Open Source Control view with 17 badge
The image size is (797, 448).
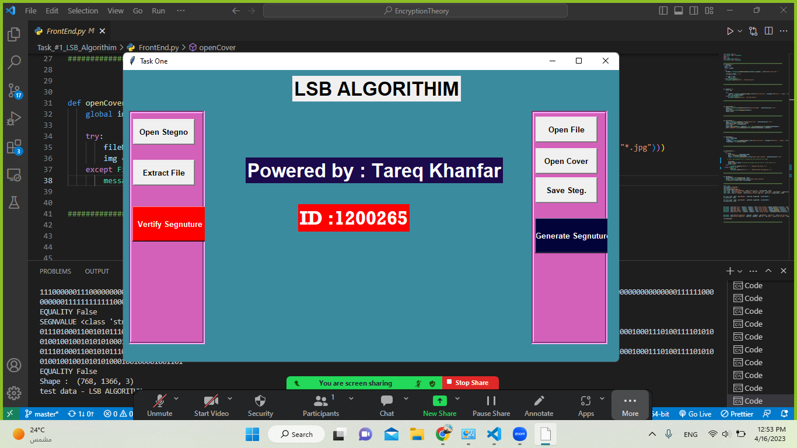click(14, 90)
